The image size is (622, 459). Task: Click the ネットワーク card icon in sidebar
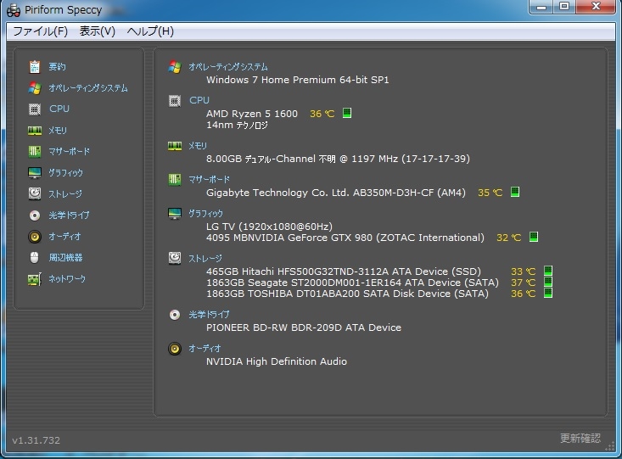(35, 279)
